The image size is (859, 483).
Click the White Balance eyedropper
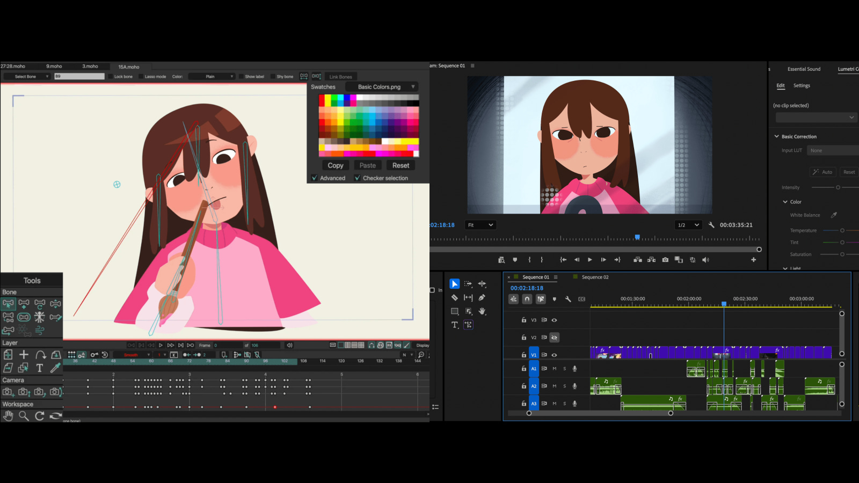point(834,215)
